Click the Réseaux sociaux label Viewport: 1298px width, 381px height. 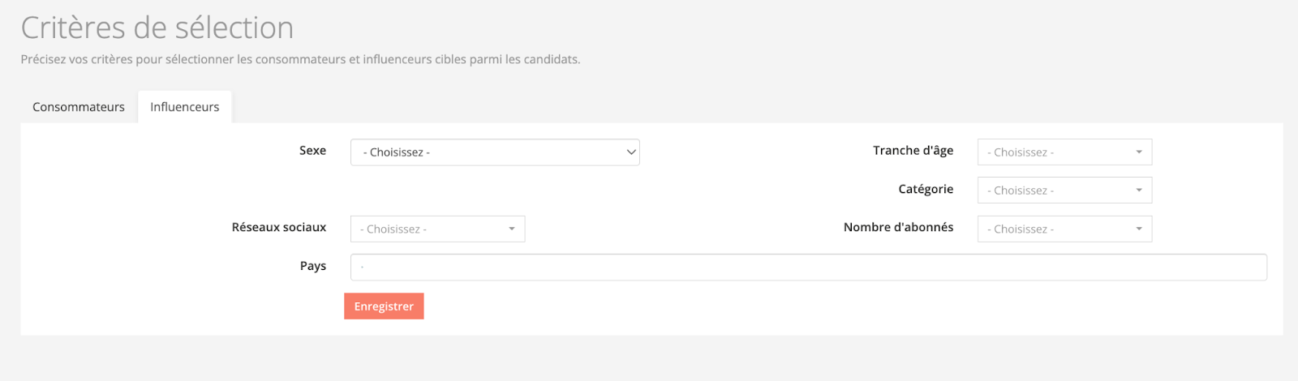[278, 228]
